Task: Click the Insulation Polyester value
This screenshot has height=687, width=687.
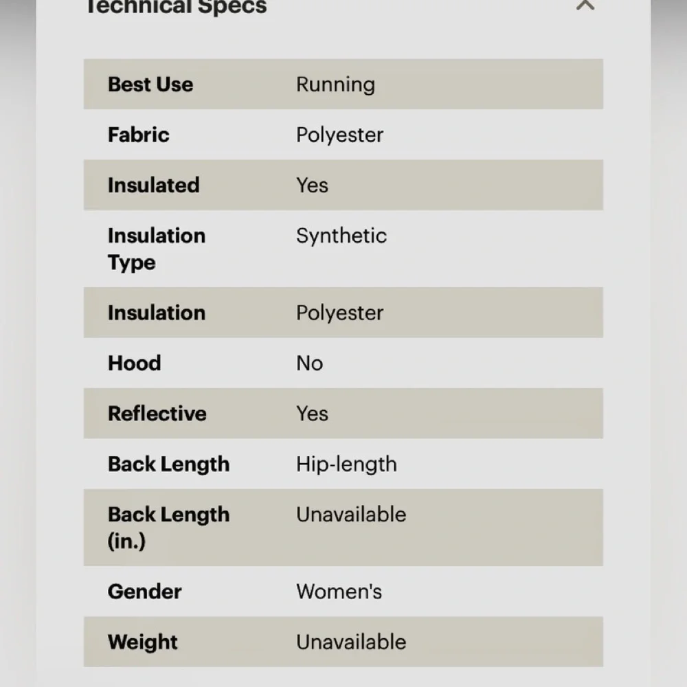Action: (339, 313)
